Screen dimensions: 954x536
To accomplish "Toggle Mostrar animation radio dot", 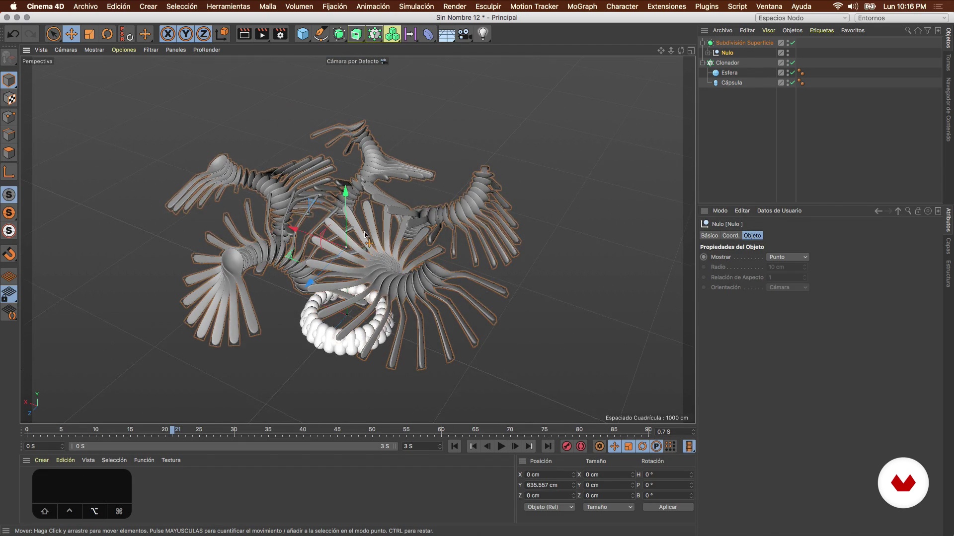I will tap(704, 257).
